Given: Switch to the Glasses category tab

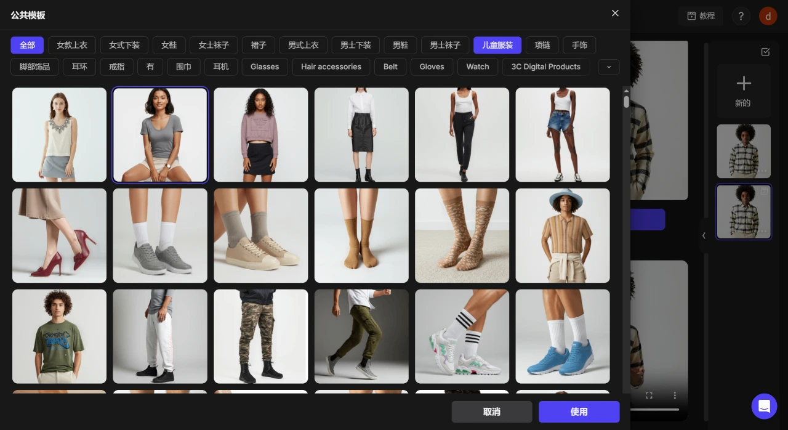Looking at the screenshot, I should [x=265, y=67].
